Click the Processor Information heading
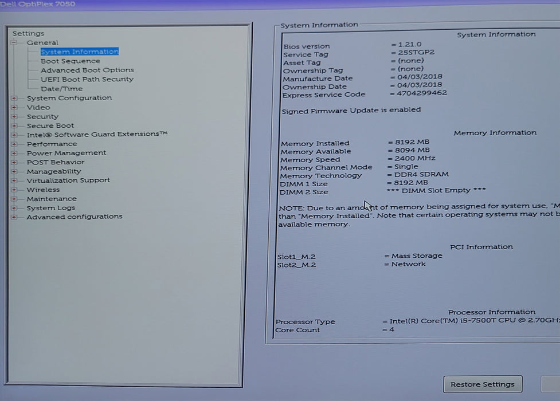 pyautogui.click(x=492, y=312)
